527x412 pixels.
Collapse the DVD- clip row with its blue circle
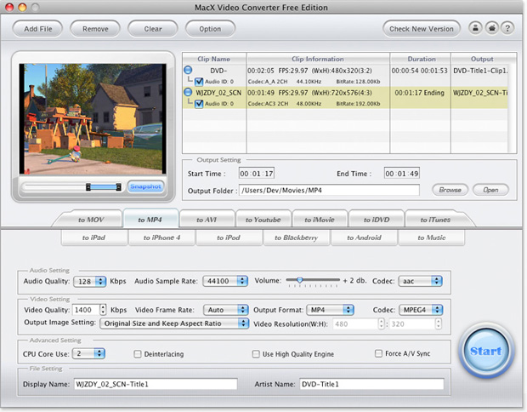[189, 70]
